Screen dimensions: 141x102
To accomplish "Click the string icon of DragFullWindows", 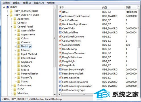I will point(60,57).
